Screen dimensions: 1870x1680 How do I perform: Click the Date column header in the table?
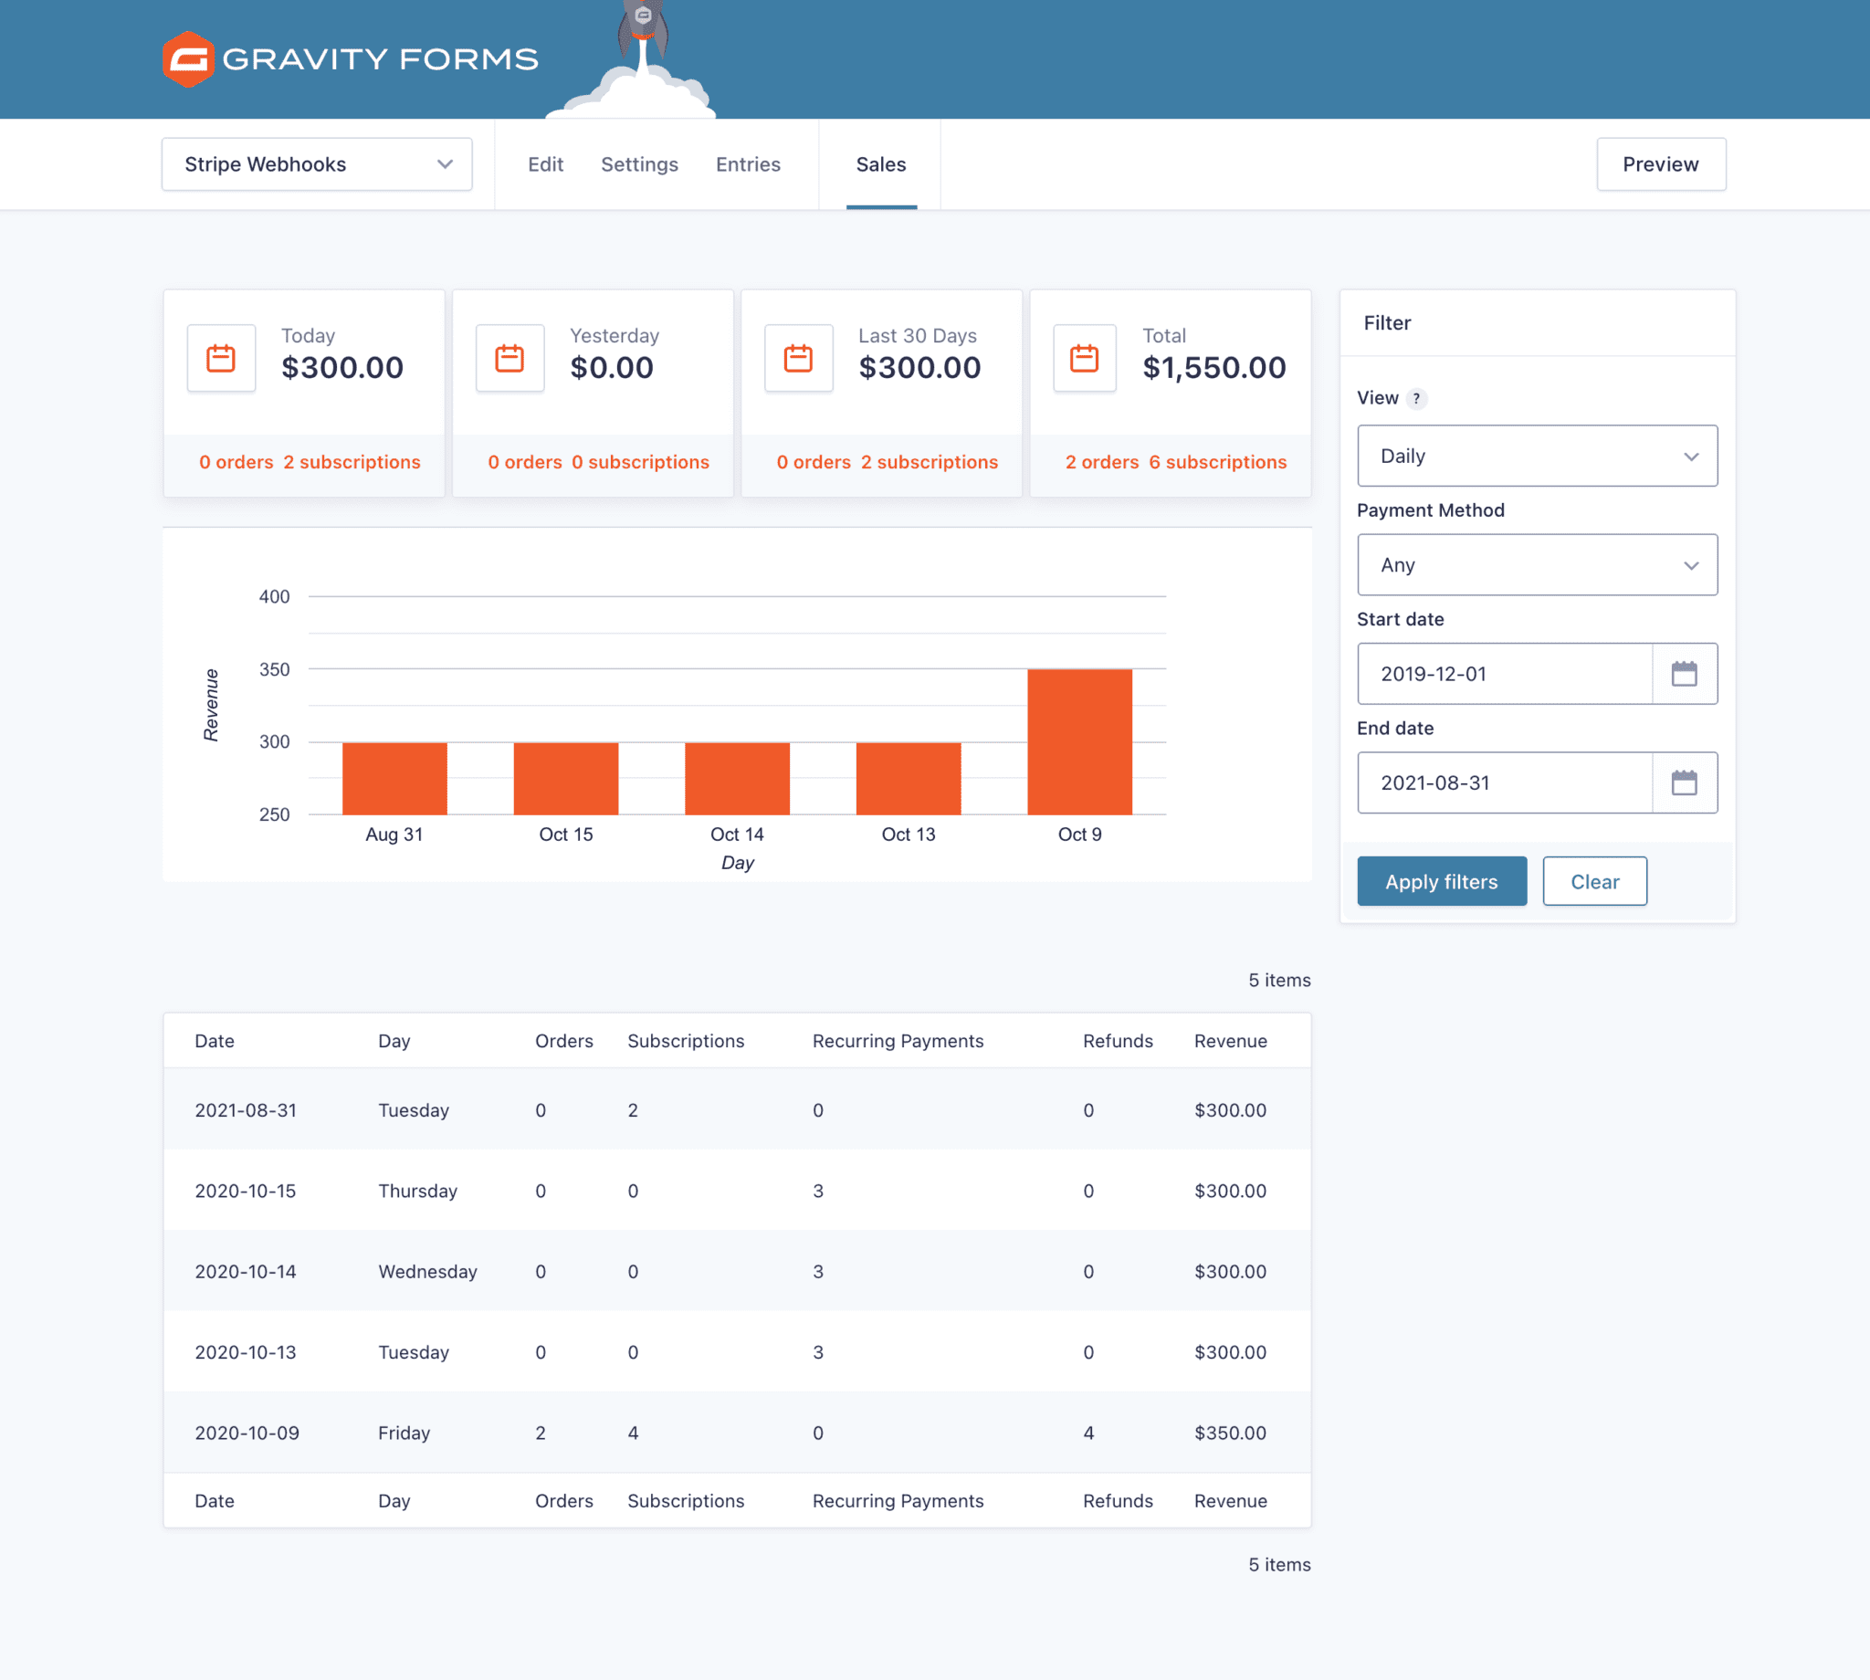click(x=215, y=1040)
